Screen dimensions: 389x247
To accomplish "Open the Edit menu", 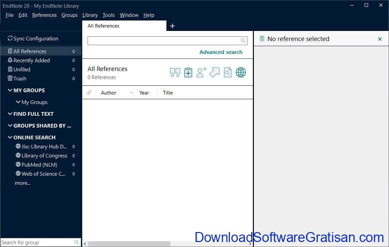I will (x=23, y=15).
